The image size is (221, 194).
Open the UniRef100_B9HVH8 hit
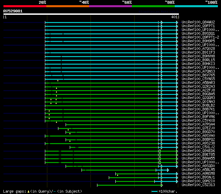[x=198, y=56]
